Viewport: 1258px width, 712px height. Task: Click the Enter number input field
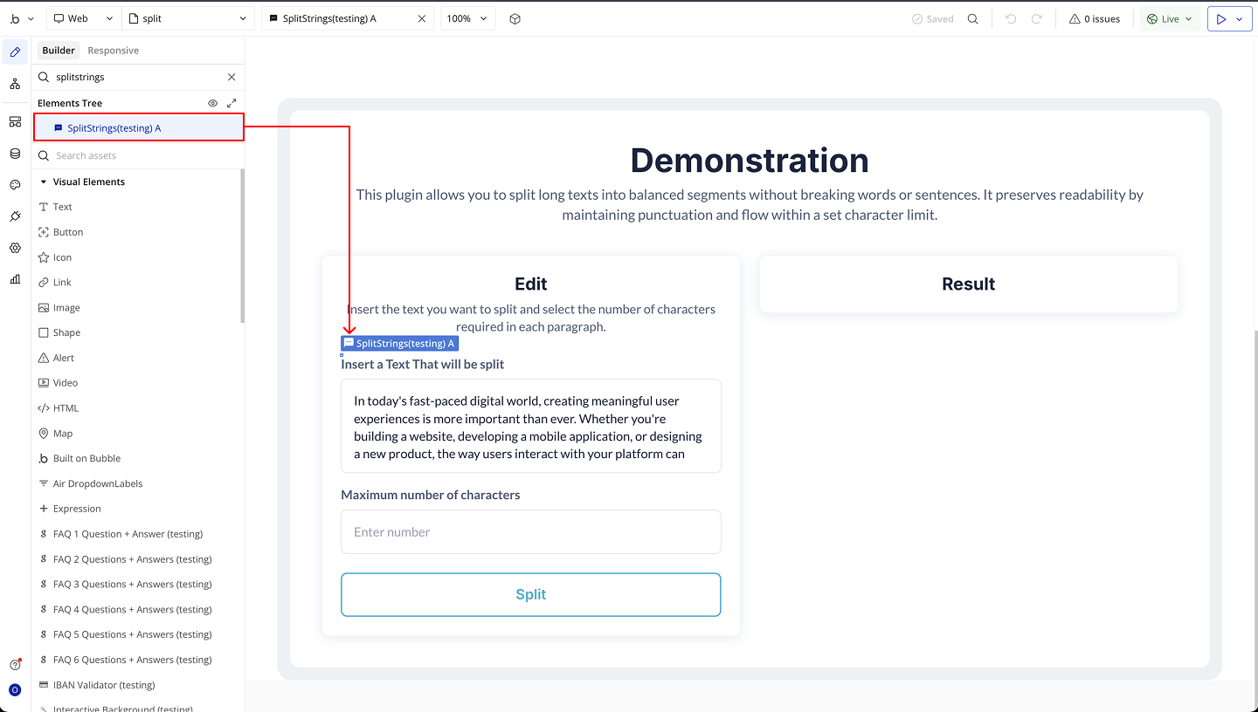530,531
